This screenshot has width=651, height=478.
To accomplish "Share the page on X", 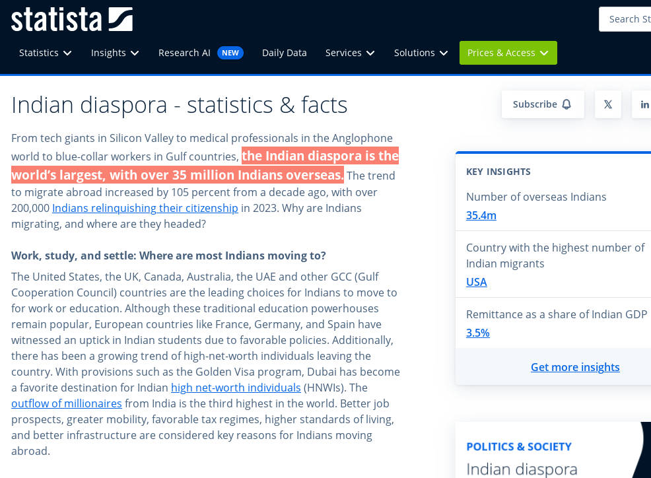I will (x=608, y=104).
